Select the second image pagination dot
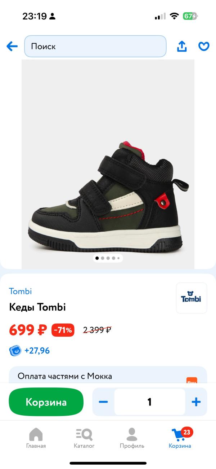This screenshot has width=216, height=469. click(x=103, y=258)
